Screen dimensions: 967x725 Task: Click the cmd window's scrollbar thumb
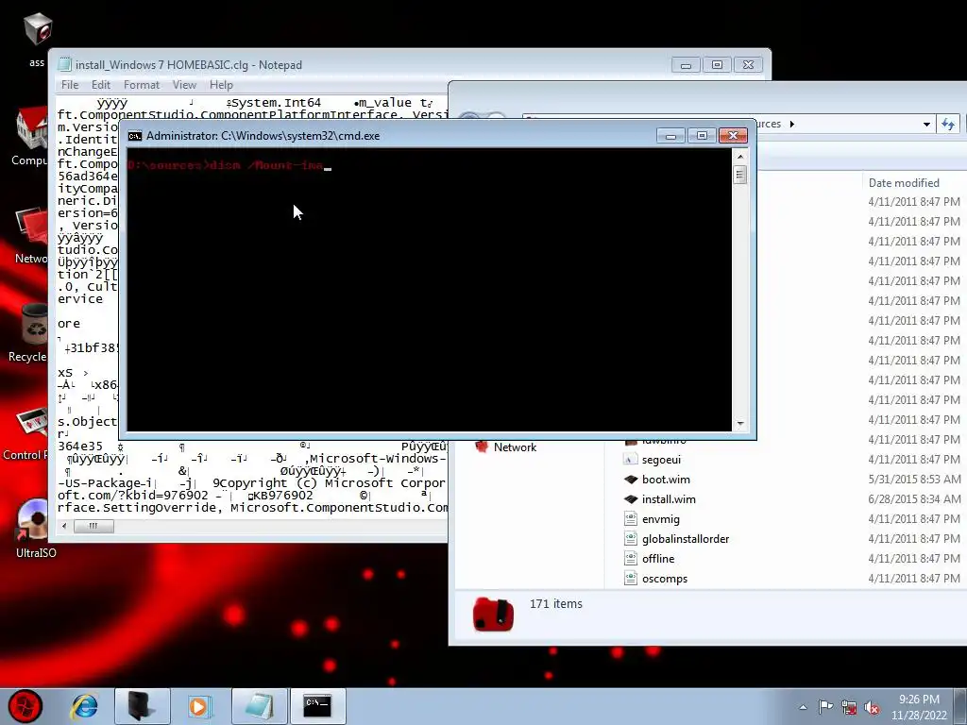740,175
